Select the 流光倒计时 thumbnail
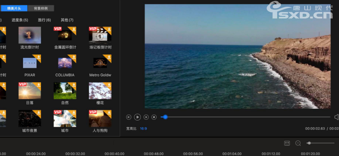This screenshot has width=339, height=156. point(30,35)
